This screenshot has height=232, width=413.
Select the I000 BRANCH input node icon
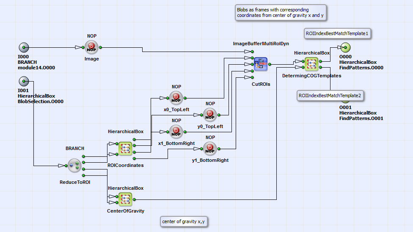24,47
